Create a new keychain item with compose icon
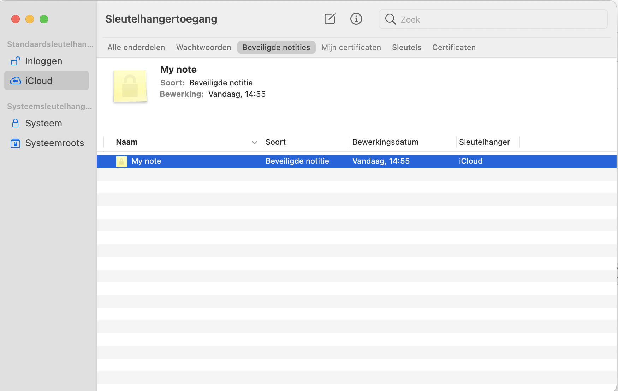 tap(330, 19)
